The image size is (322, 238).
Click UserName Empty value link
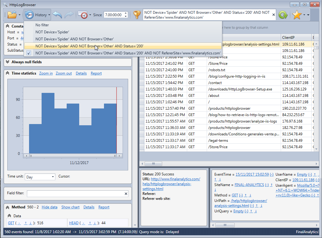(302, 174)
